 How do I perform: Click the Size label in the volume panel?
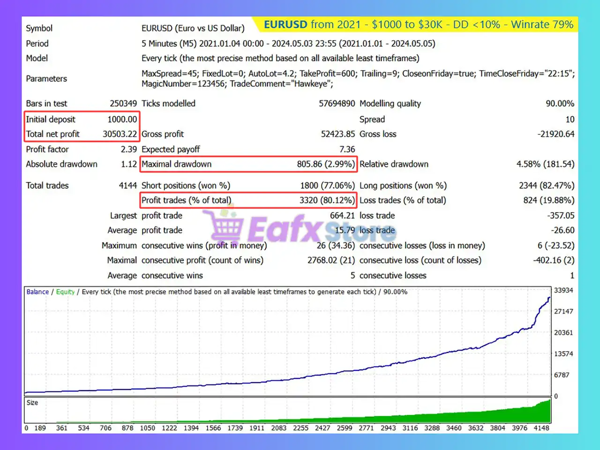coord(32,403)
